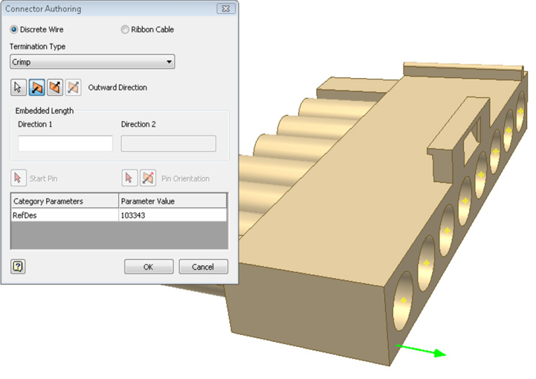
Task: Open the Termination Type Crimp dropdown
Action: pos(92,62)
